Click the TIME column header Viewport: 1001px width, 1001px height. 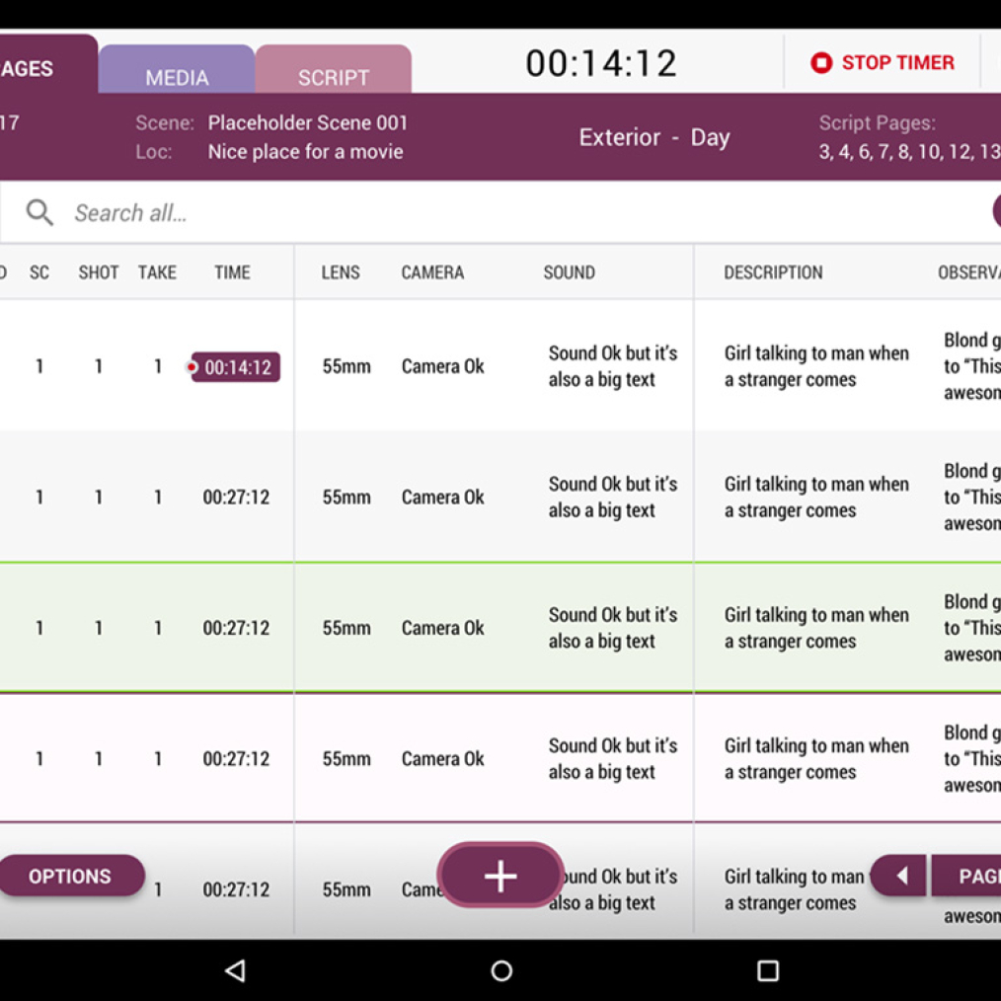(232, 272)
